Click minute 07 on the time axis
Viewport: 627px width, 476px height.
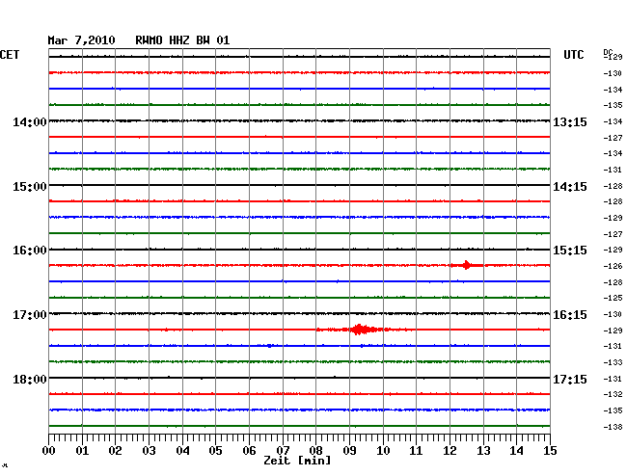283,450
